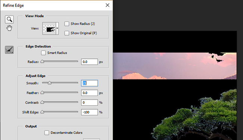The image size is (243, 140).
Task: Click the pink sky strip in preview
Action: tap(175, 66)
